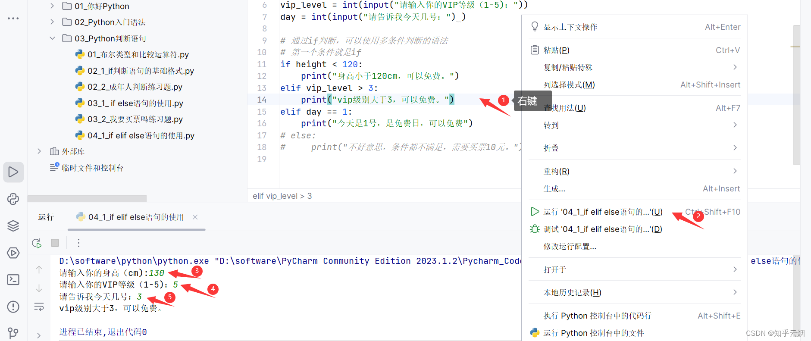Open the Terminal icon in left sidebar
This screenshot has width=811, height=341.
pyautogui.click(x=13, y=279)
